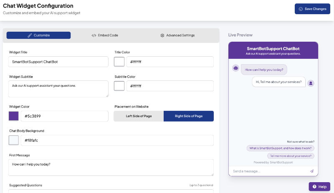Click the checkmark icon on Save Changes
This screenshot has height=193, width=334.
pyautogui.click(x=301, y=9)
